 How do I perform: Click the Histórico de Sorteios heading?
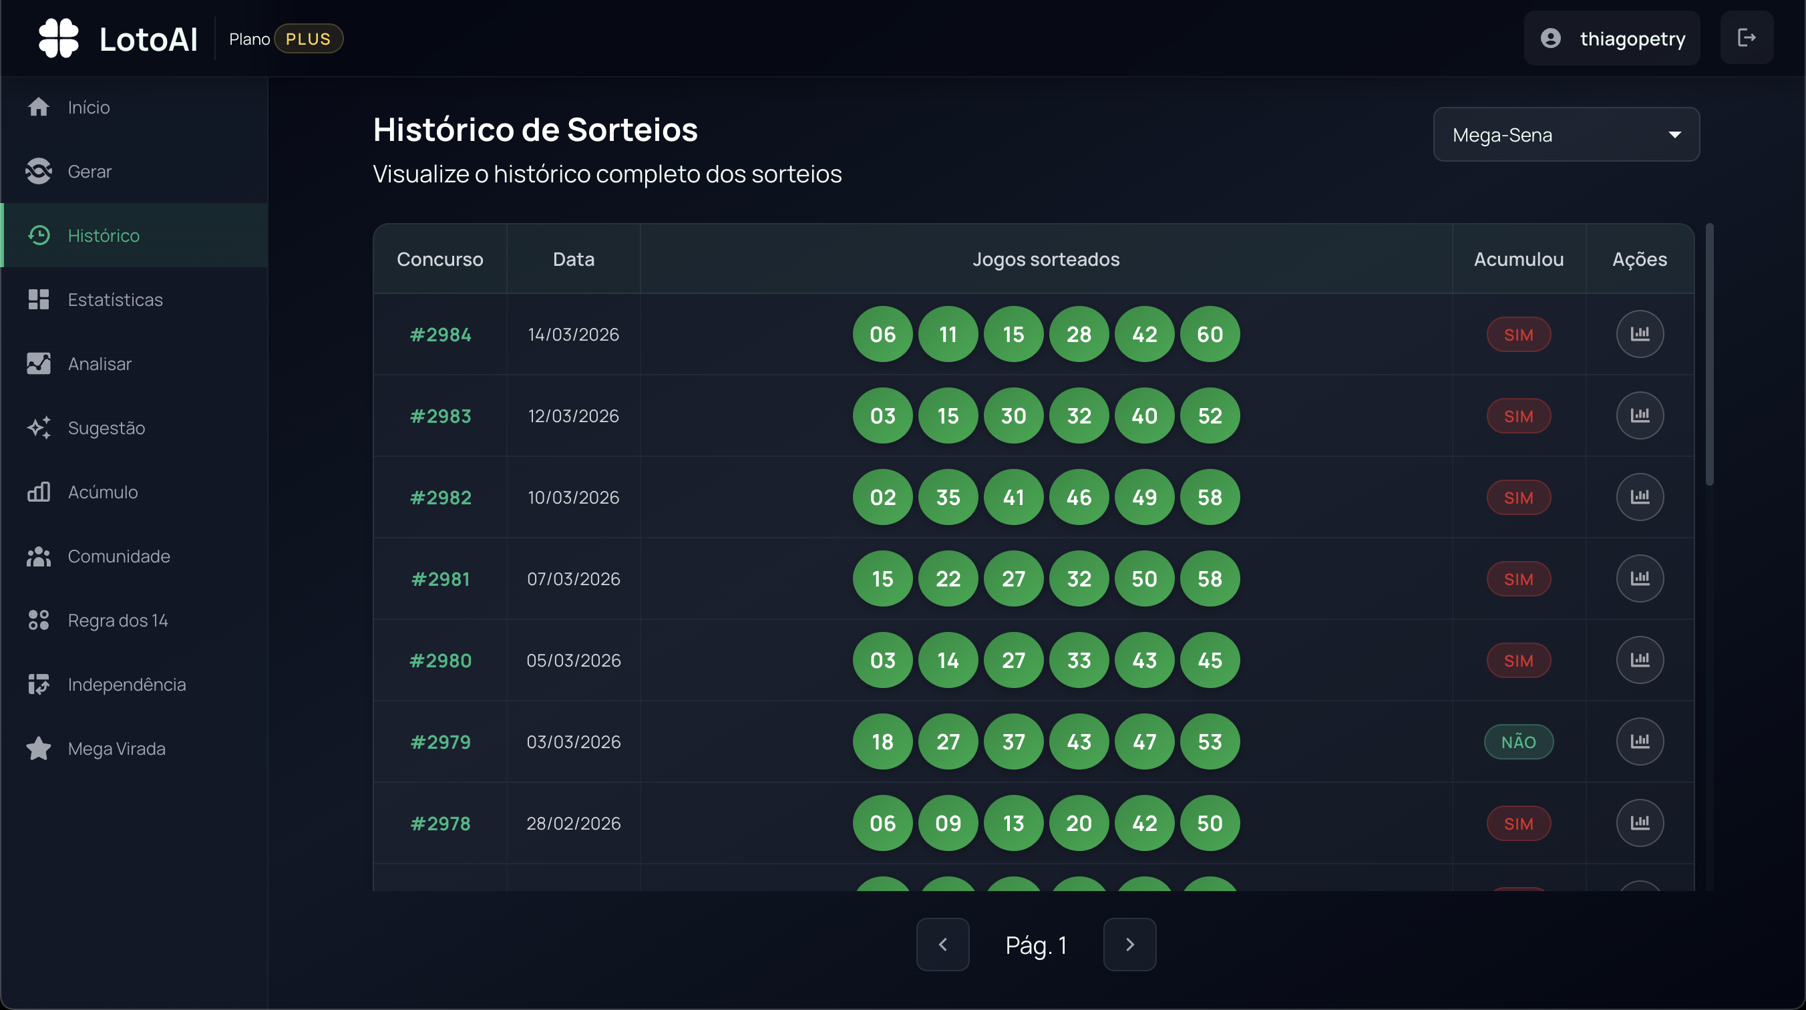[535, 130]
